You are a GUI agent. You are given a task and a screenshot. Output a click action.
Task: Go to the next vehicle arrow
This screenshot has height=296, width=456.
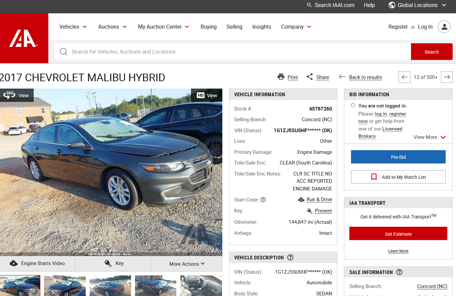pos(447,77)
